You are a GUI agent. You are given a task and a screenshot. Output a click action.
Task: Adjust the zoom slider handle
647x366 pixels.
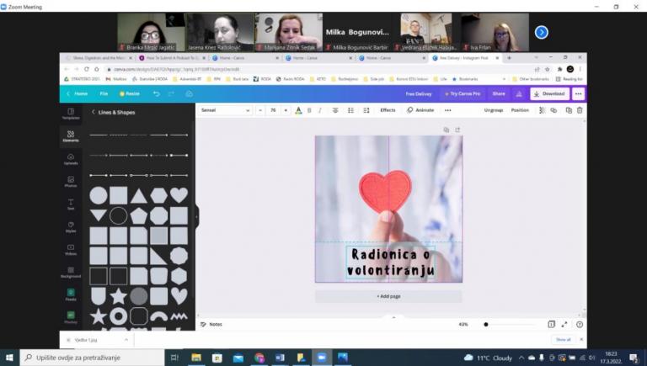pyautogui.click(x=486, y=324)
